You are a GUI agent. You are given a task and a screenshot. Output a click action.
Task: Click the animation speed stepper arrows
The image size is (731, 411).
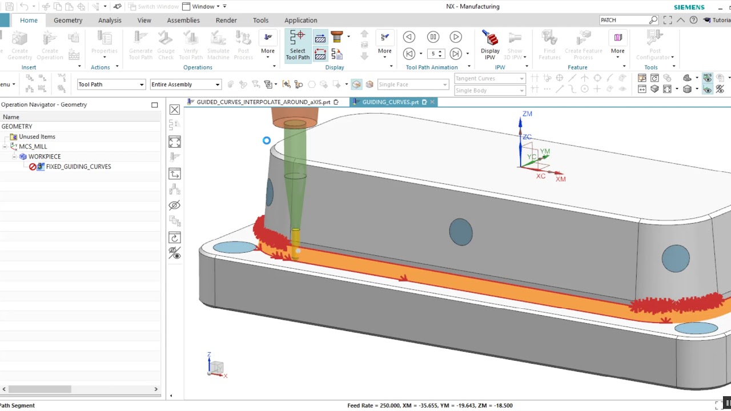440,54
